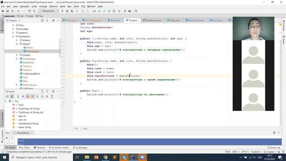This screenshot has width=286, height=161.
Task: Toggle Sort by Visibility in Structure toolbar
Action: tap(7, 97)
